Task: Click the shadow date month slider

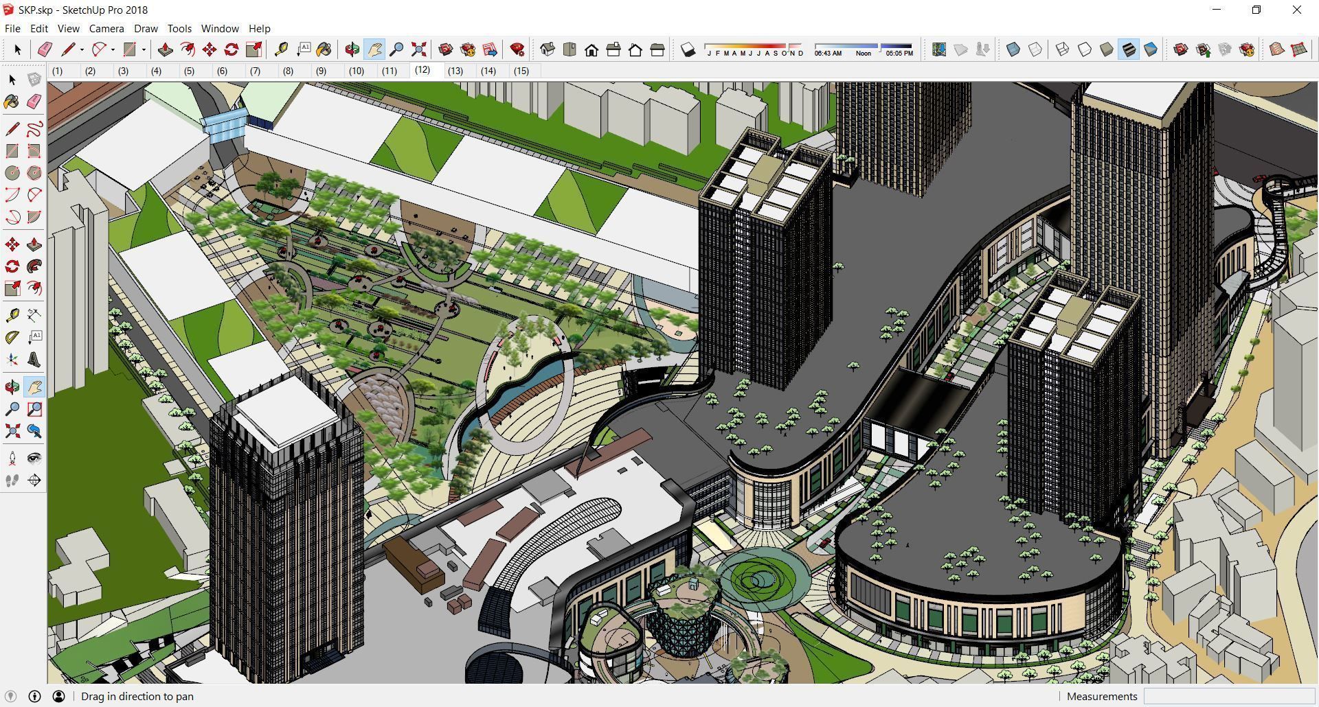Action: pyautogui.click(x=754, y=49)
